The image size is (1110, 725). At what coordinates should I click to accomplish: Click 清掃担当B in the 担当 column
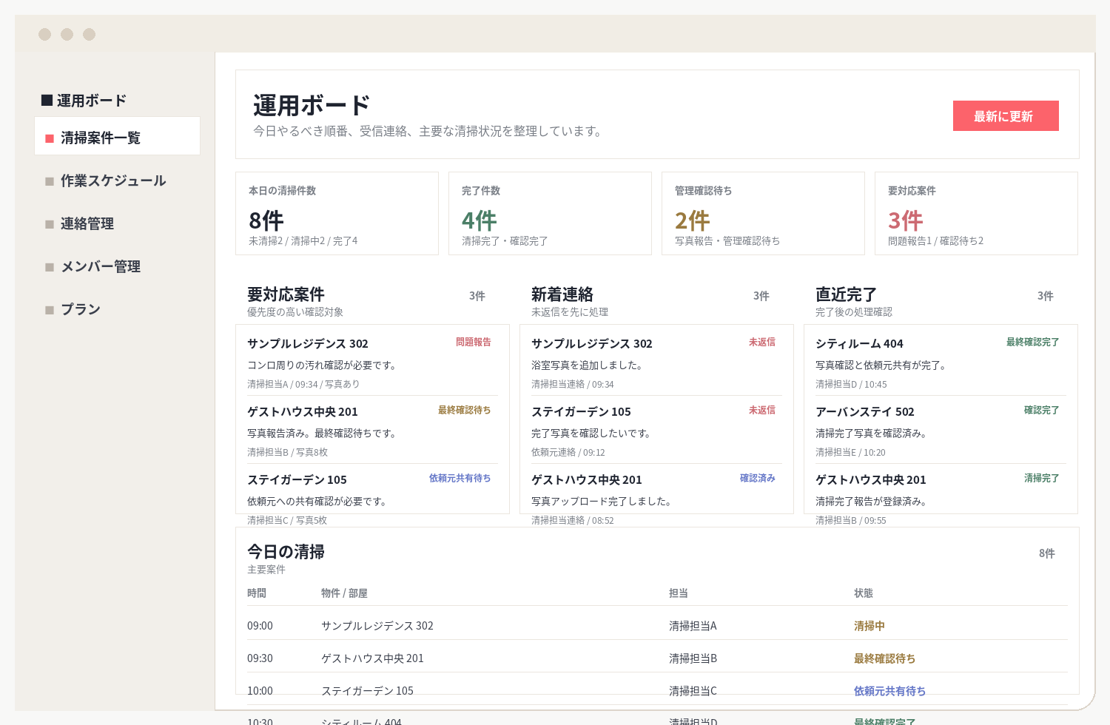pos(693,658)
